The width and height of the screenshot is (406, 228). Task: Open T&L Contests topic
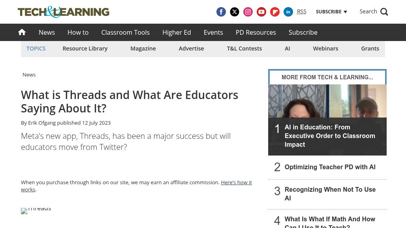pos(244,49)
